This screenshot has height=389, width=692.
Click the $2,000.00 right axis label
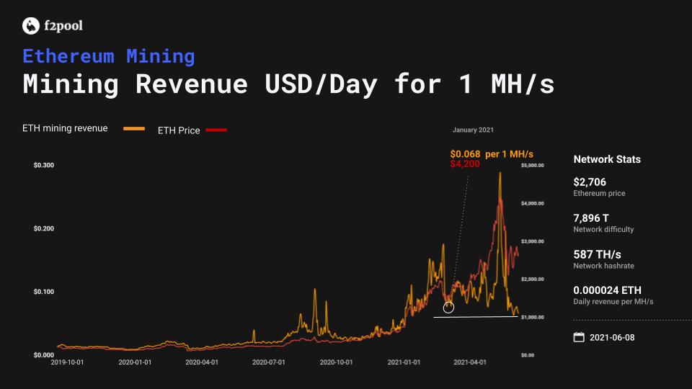(x=532, y=280)
